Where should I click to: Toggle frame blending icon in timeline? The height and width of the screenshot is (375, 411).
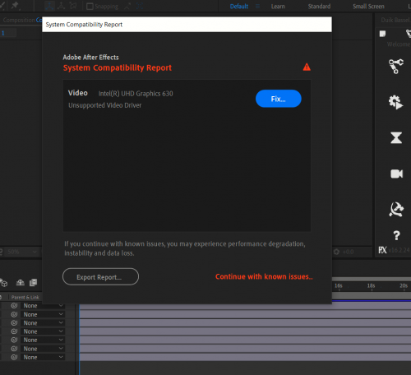33,283
